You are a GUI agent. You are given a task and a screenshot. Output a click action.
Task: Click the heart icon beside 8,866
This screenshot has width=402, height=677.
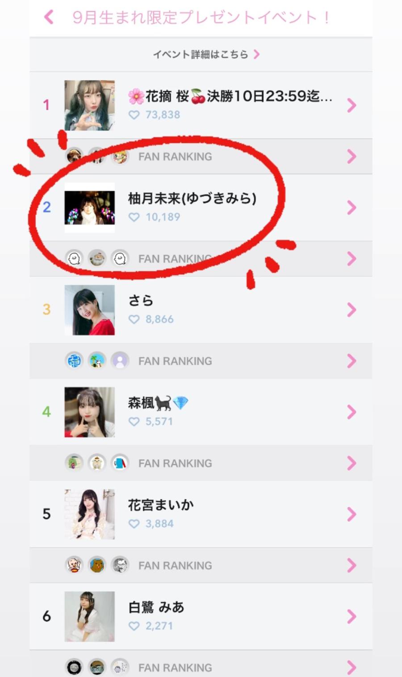tap(134, 319)
